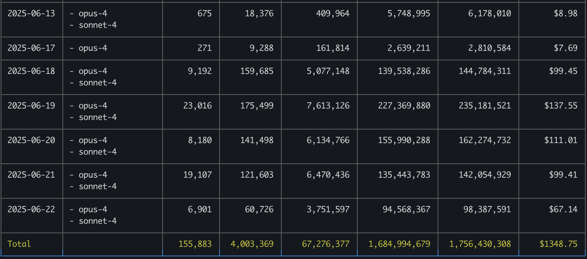Screen dimensions: 587x259
Task: Click the 2025-06-13 date cell
Action: (x=31, y=14)
